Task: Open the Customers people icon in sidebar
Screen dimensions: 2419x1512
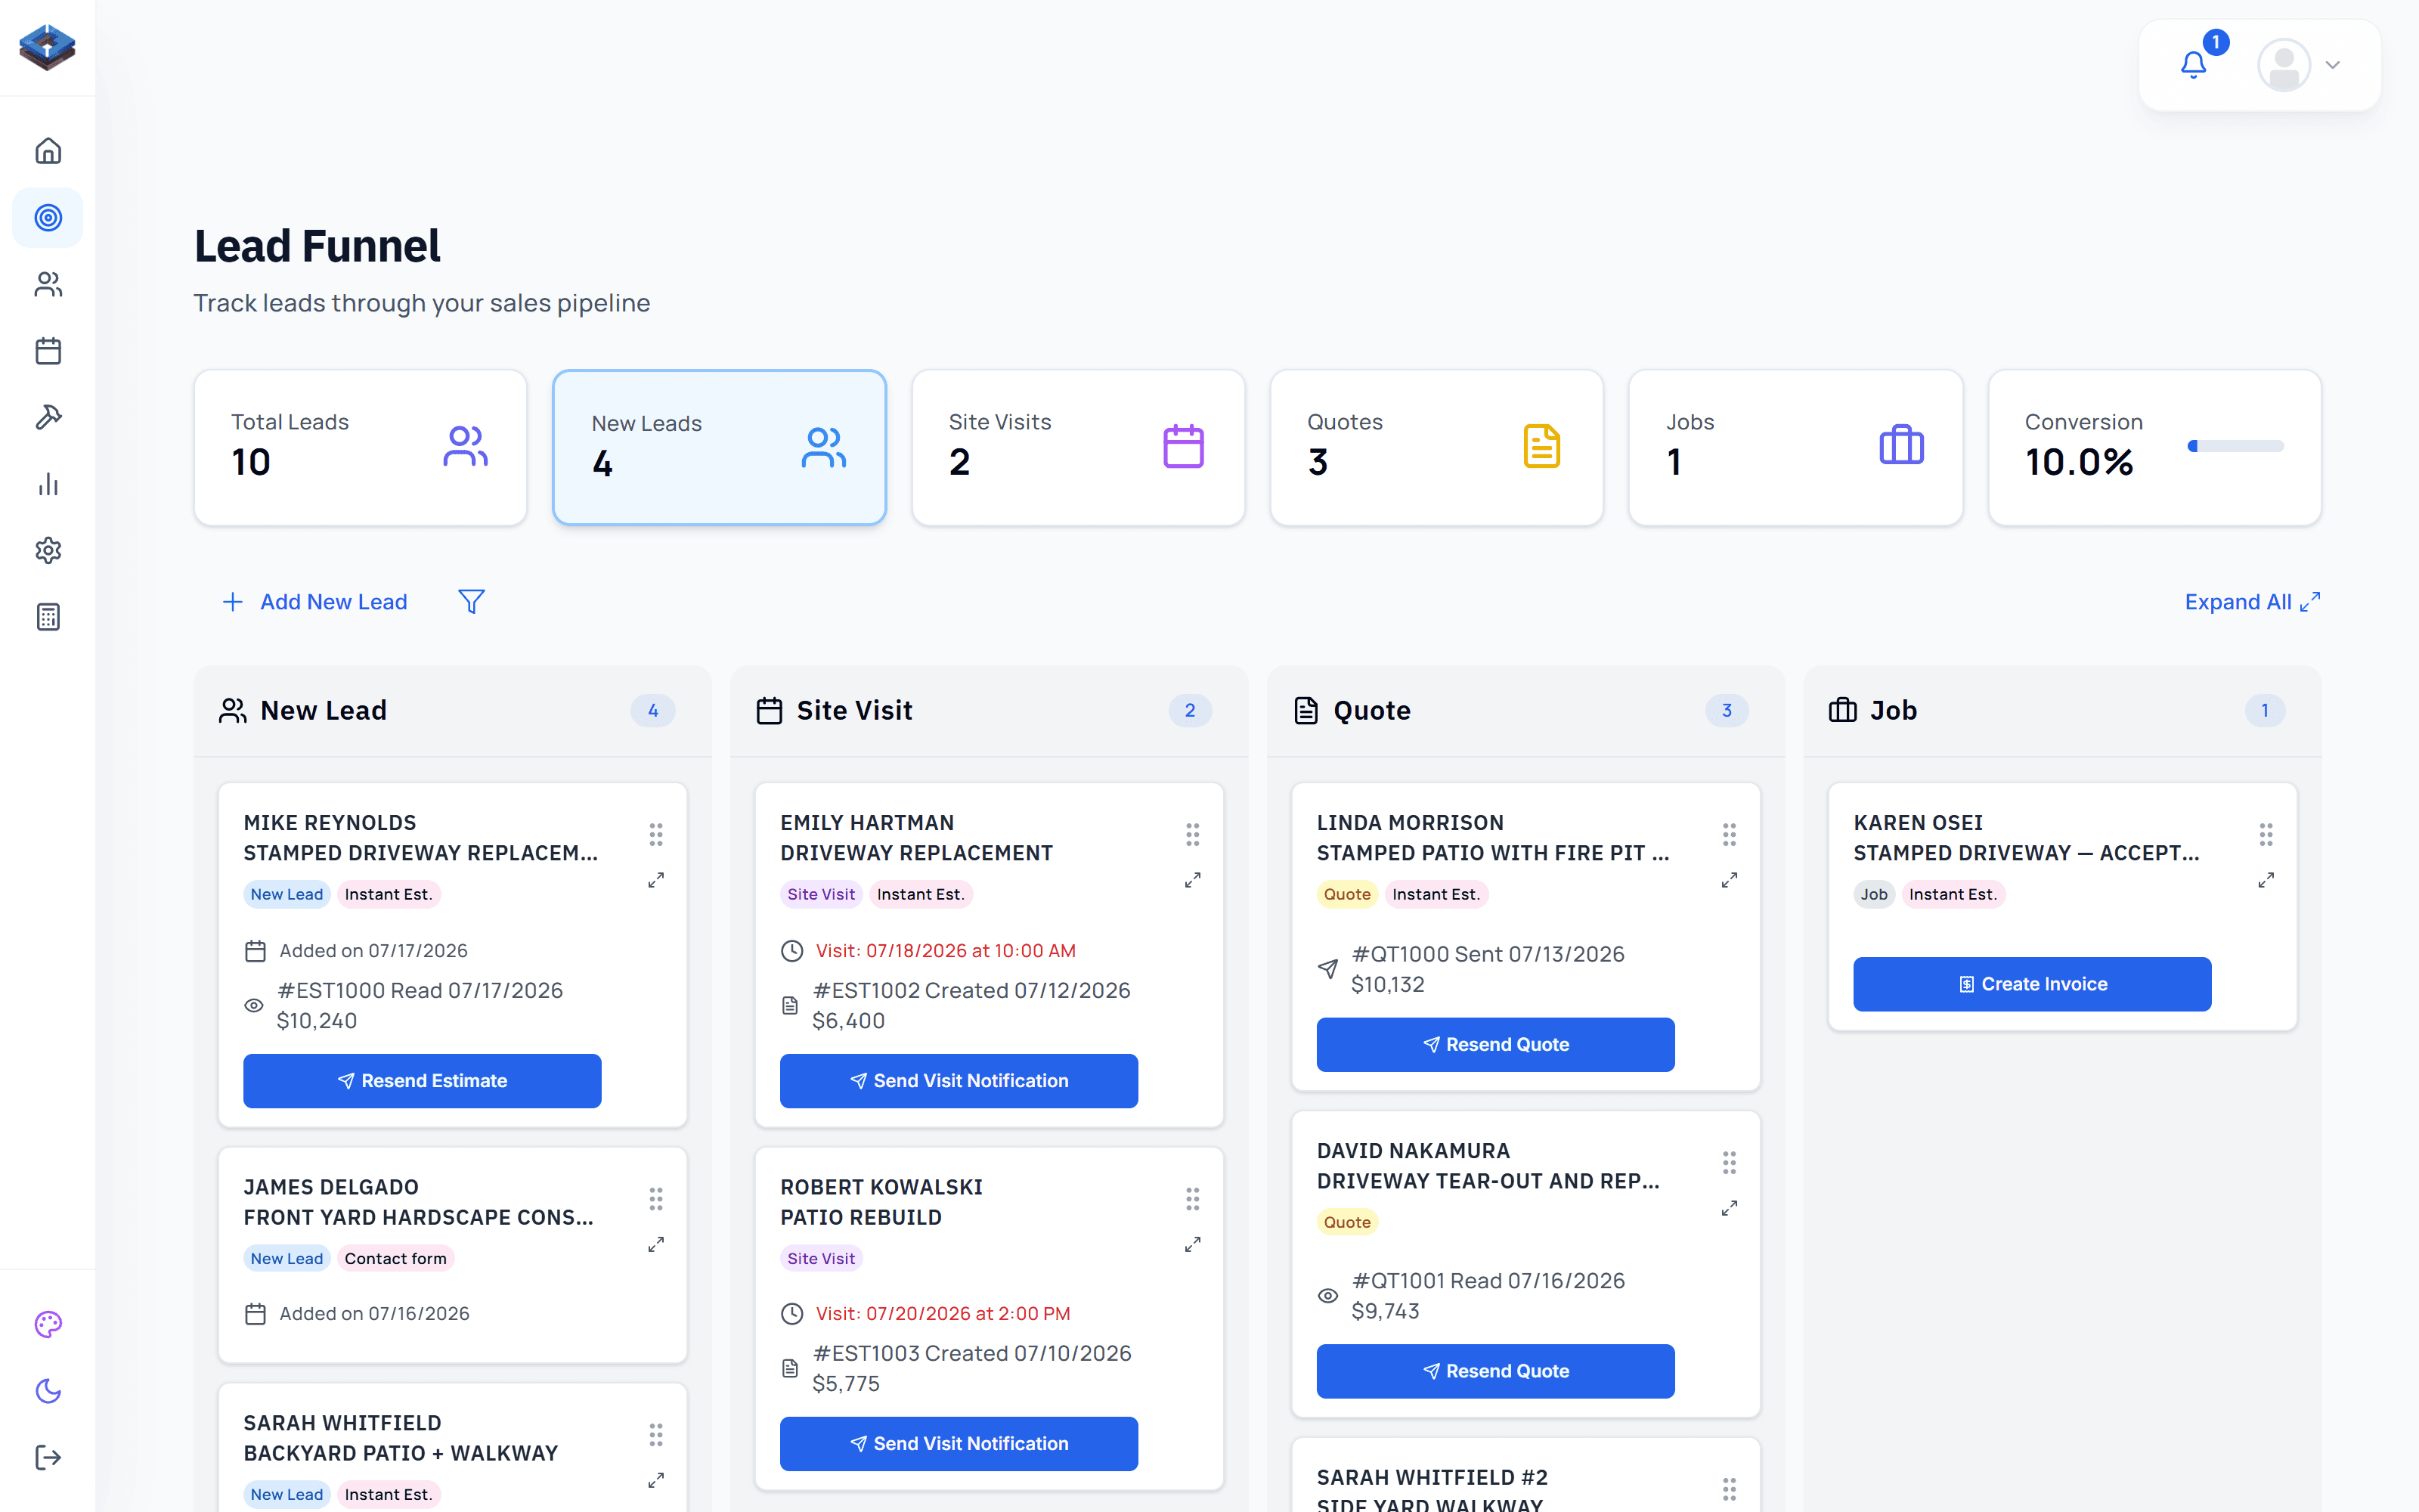Action: 48,285
